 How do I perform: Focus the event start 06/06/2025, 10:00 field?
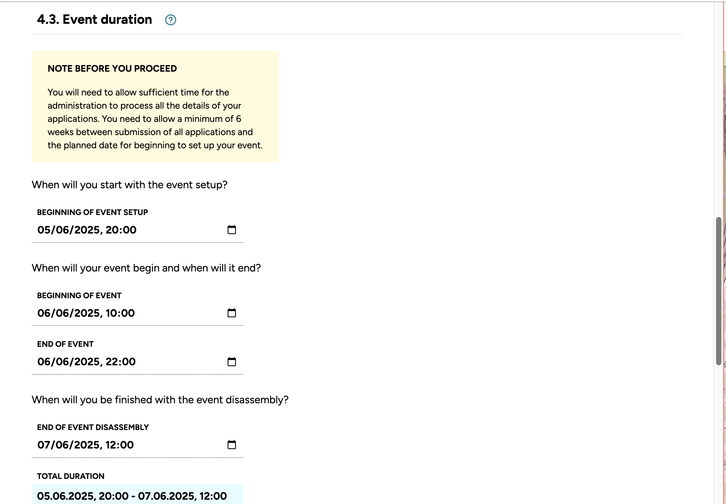86,313
